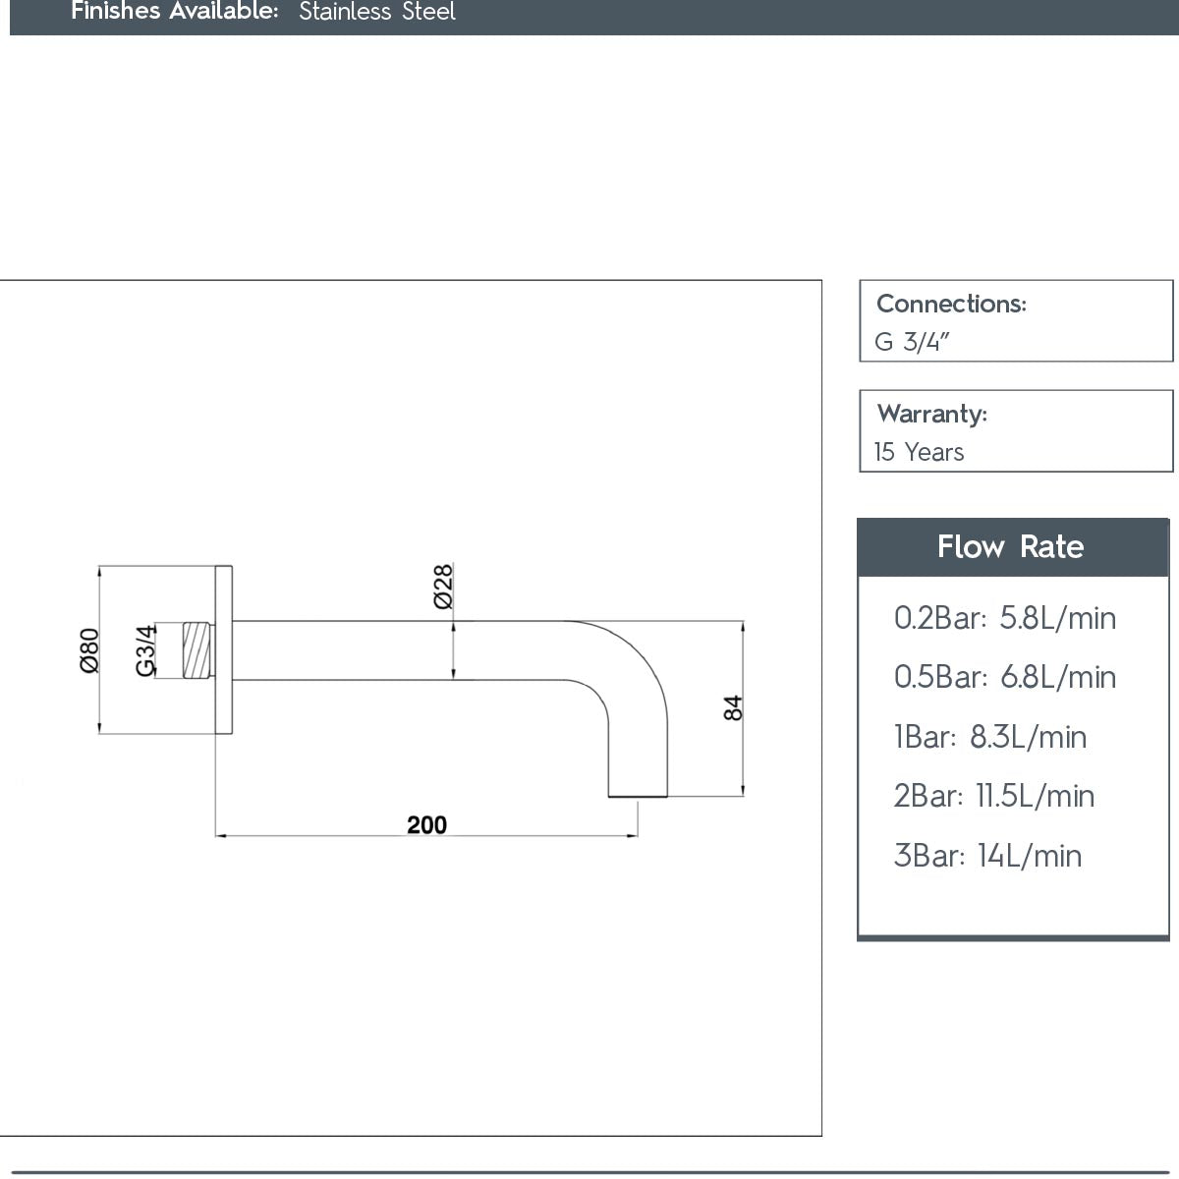Select the '0.2Bar: 5.8L/min' row
The height and width of the screenshot is (1179, 1179).
pyautogui.click(x=1005, y=618)
